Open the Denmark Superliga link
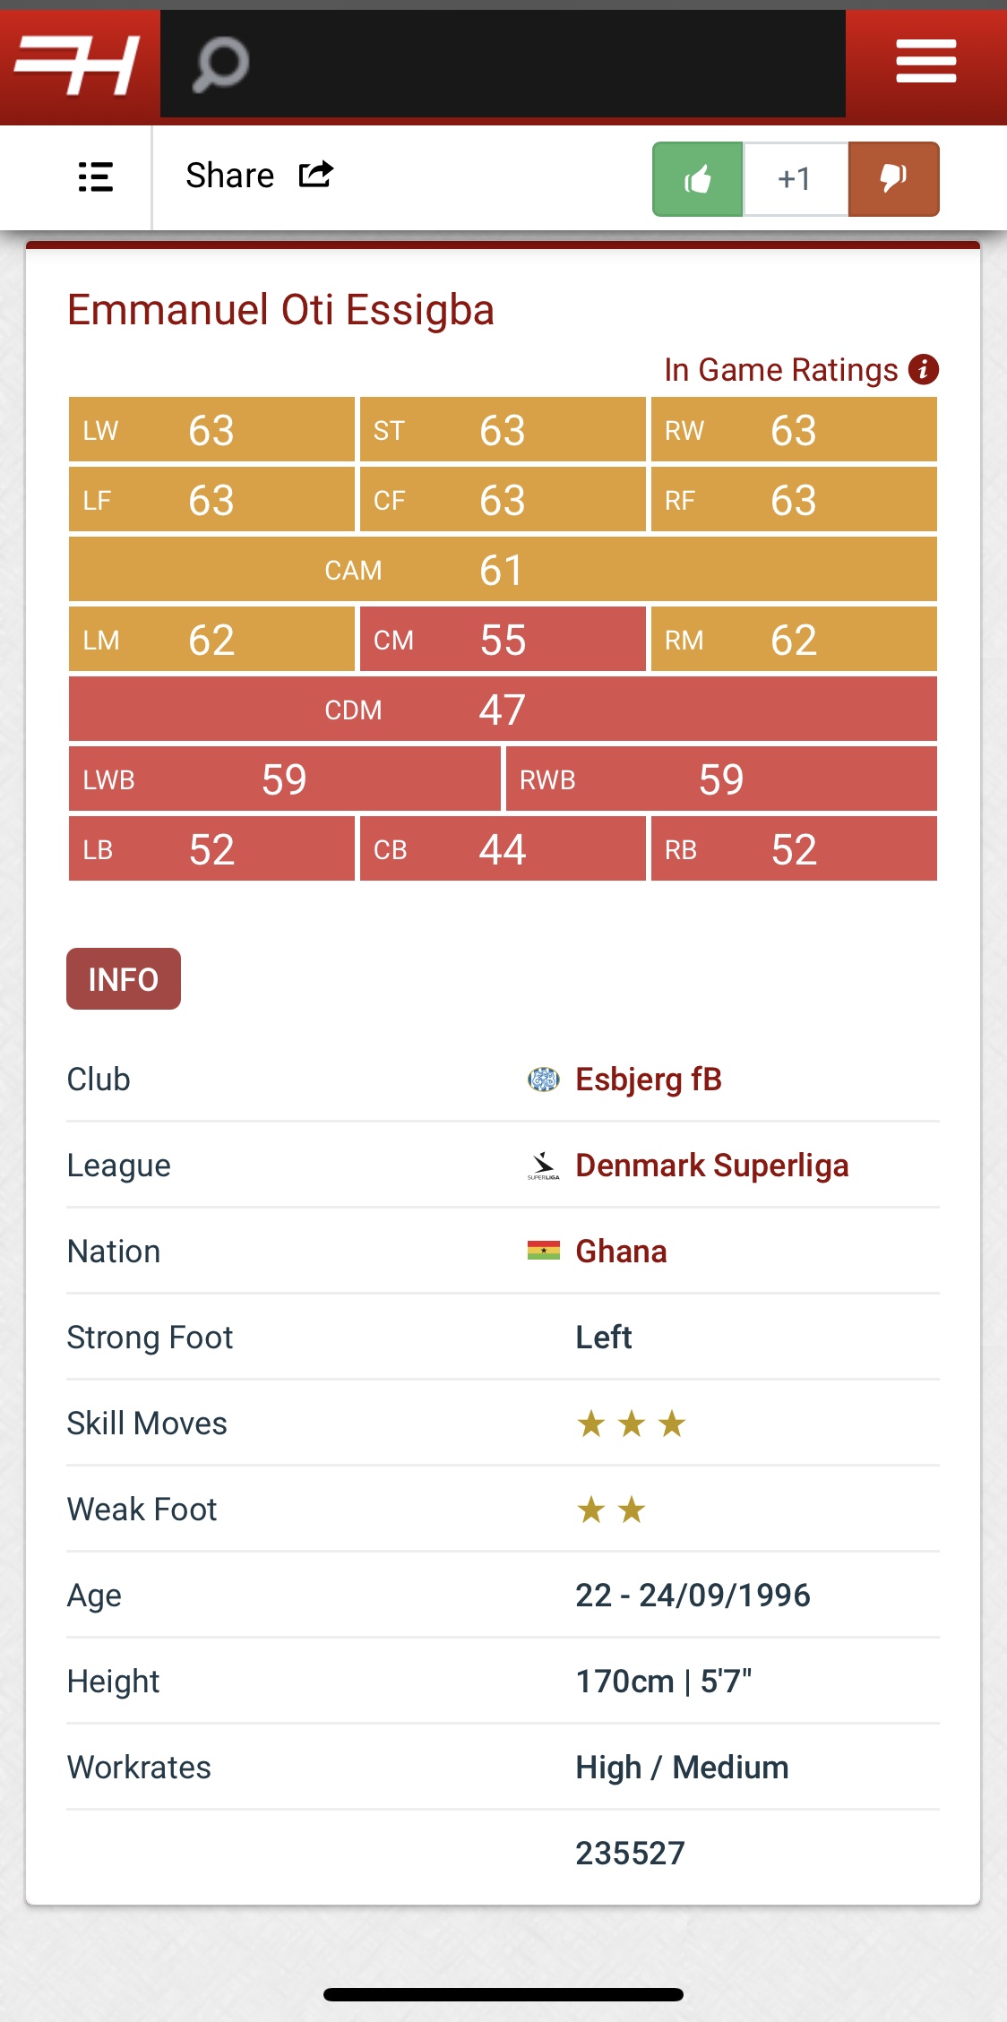The image size is (1007, 2022). point(711,1166)
